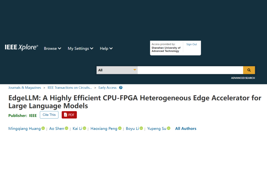
Task: Open the All search scope dropdown
Action: point(117,70)
